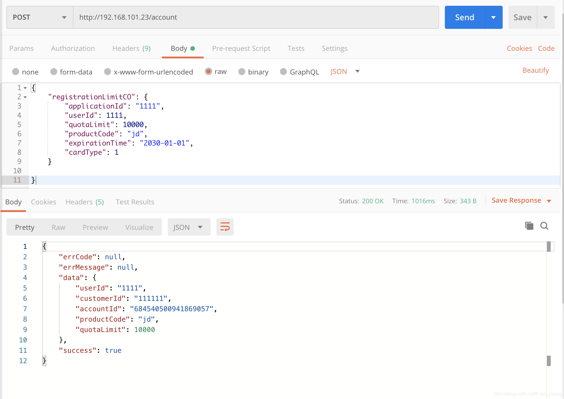Click the blue Send button
Screen dimensions: 564x399
pyautogui.click(x=465, y=17)
